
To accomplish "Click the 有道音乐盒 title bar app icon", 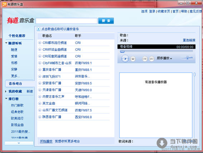I will point(4,4).
